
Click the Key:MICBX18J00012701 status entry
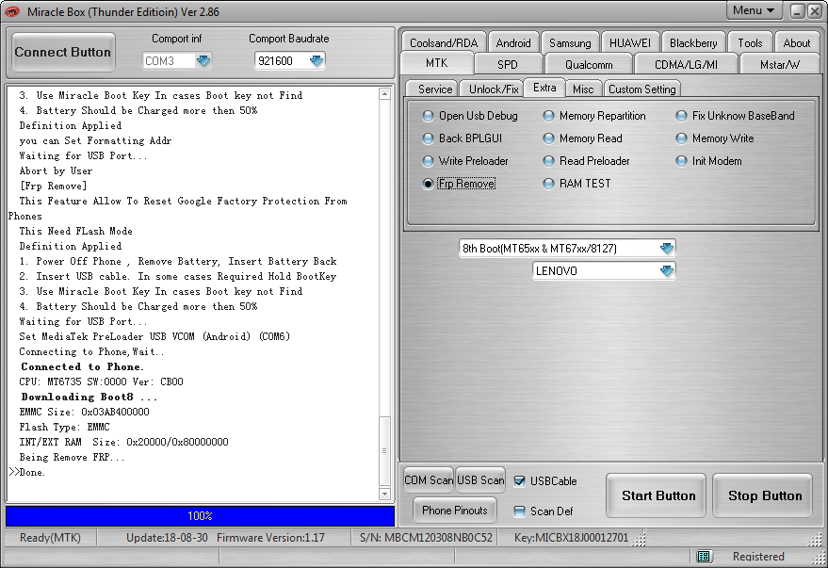coord(572,537)
